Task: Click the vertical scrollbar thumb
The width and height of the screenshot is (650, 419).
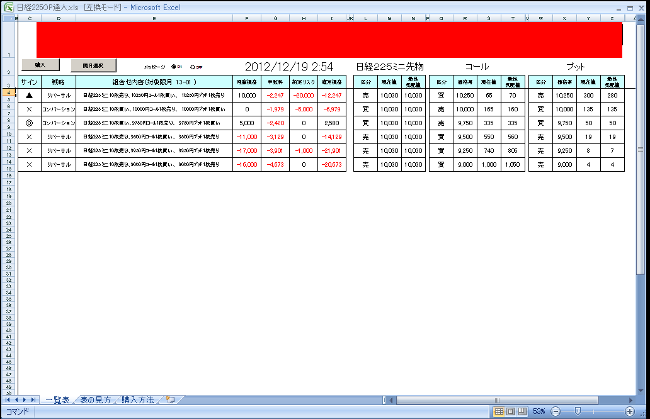Action: (641, 150)
